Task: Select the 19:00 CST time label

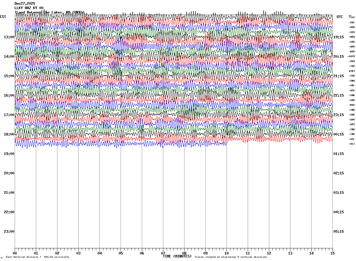Action: pyautogui.click(x=9, y=154)
